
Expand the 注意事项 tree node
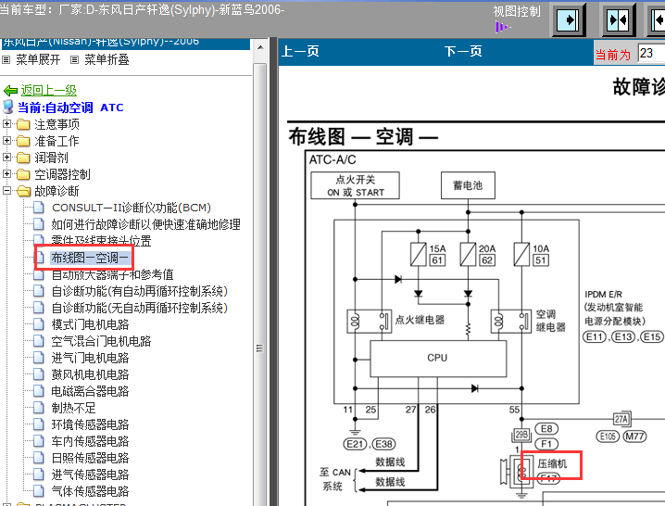pyautogui.click(x=6, y=124)
